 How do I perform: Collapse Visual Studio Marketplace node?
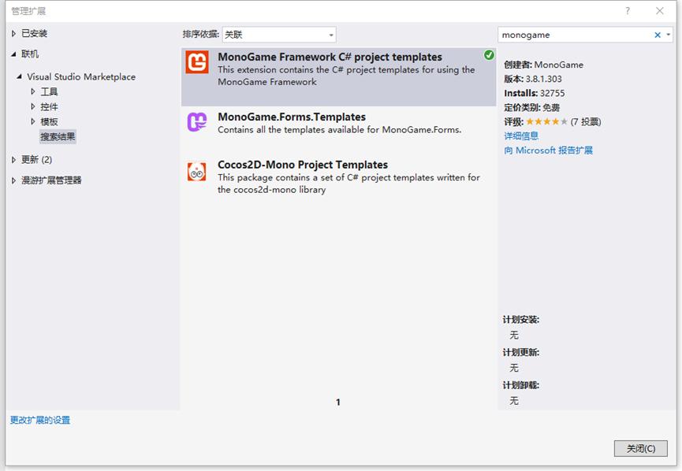click(x=19, y=76)
